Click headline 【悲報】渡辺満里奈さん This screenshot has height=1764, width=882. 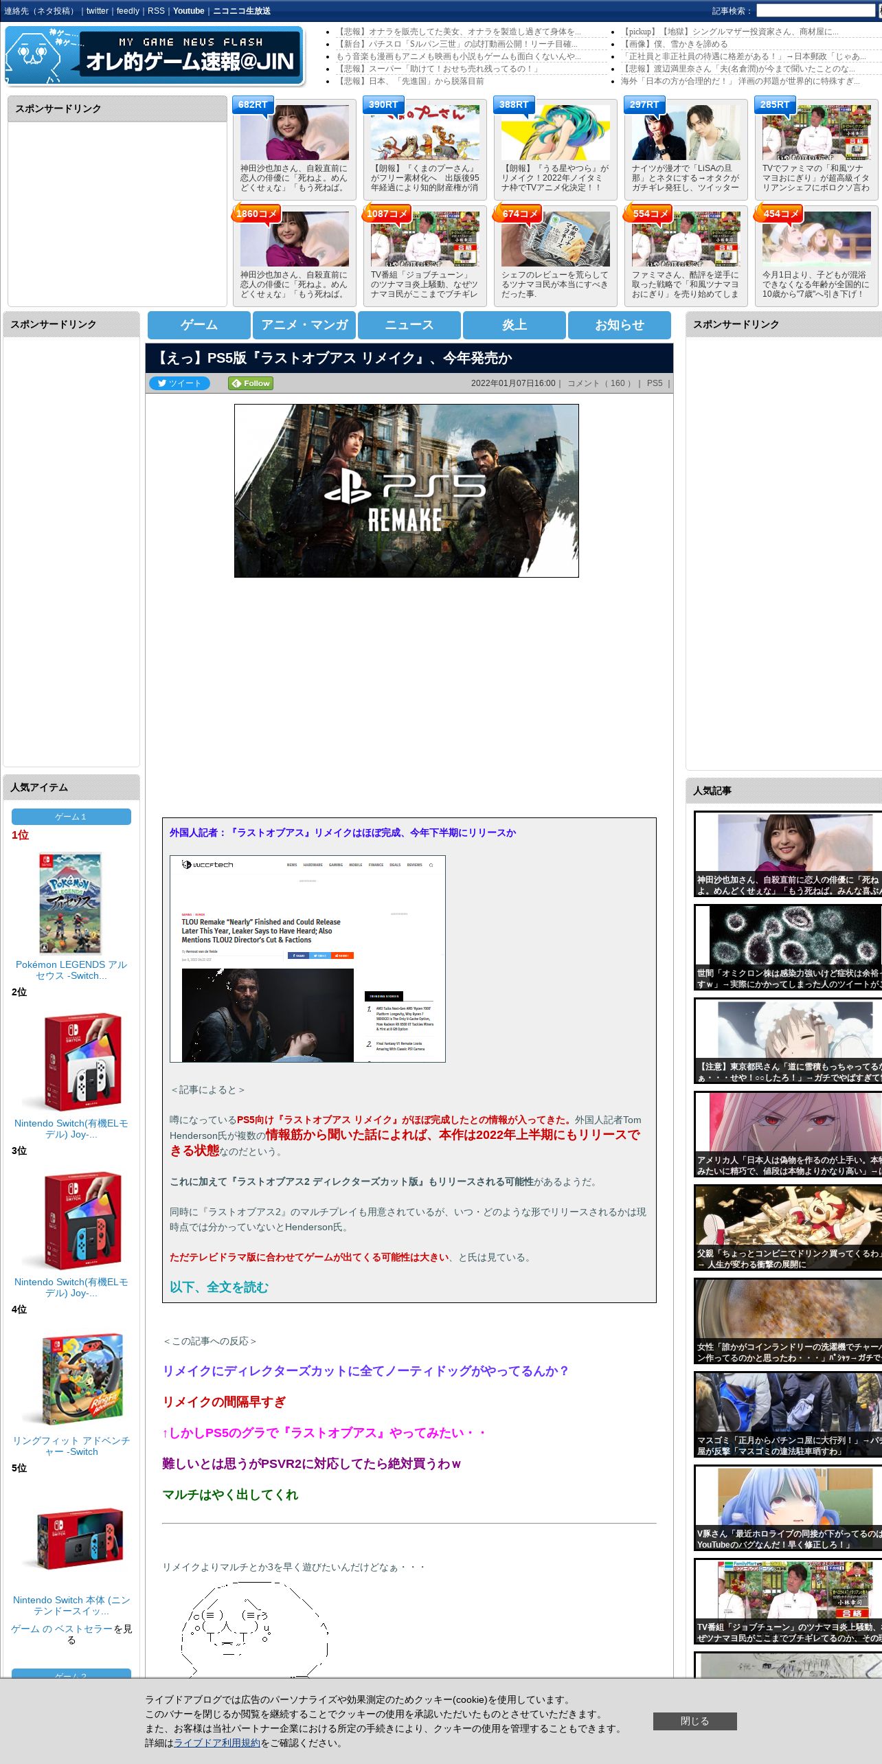click(738, 69)
